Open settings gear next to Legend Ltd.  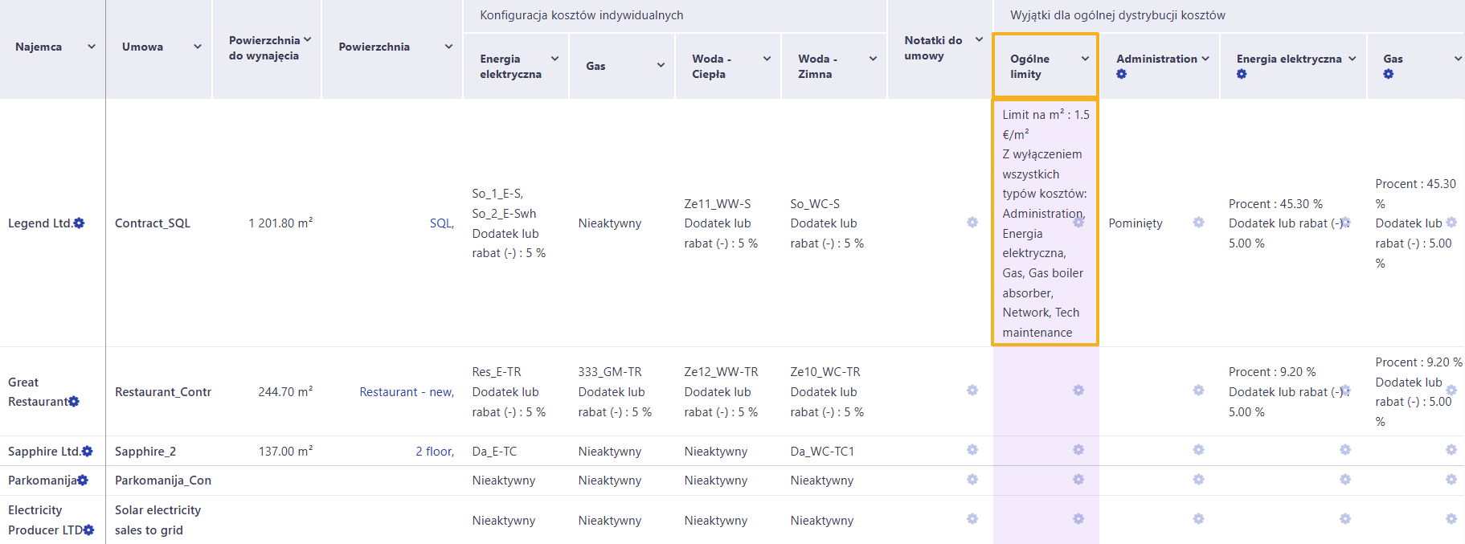pyautogui.click(x=79, y=223)
